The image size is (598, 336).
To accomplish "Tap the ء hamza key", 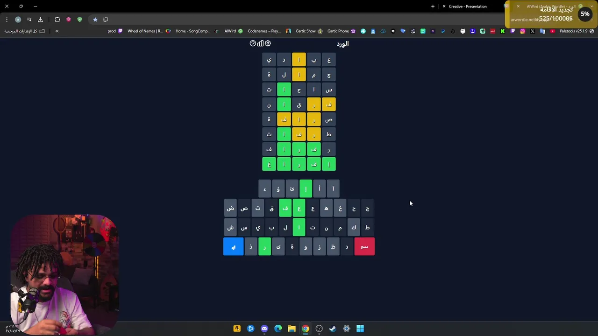I will [x=264, y=189].
